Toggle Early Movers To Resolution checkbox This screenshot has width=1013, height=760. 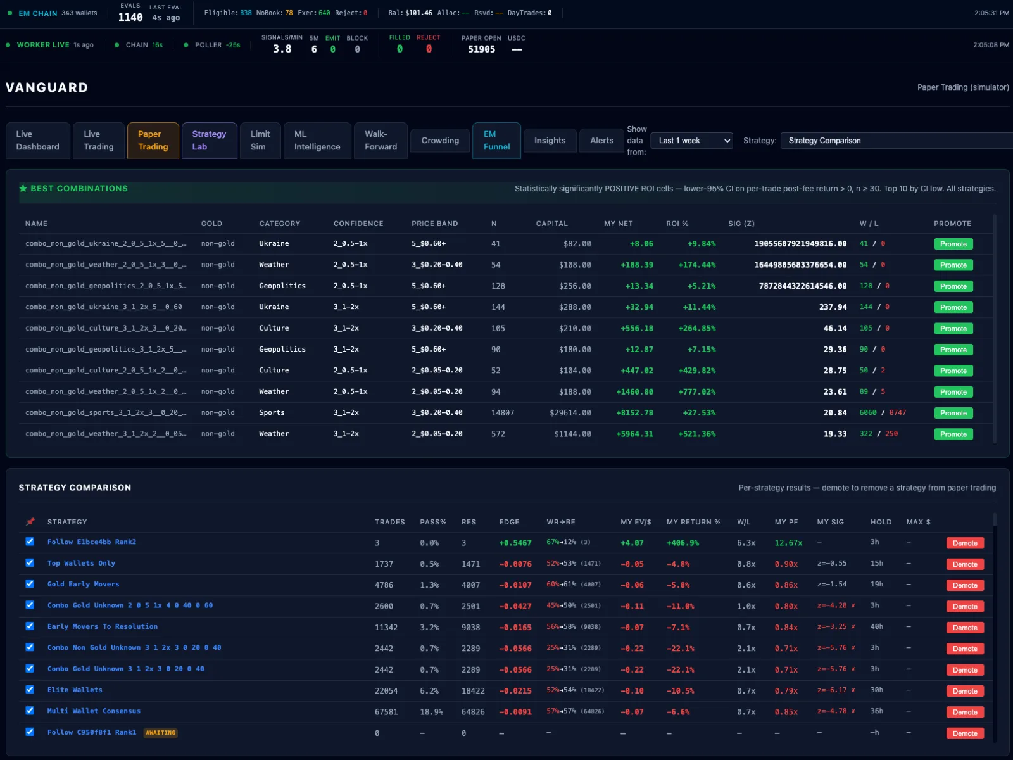[x=30, y=626]
